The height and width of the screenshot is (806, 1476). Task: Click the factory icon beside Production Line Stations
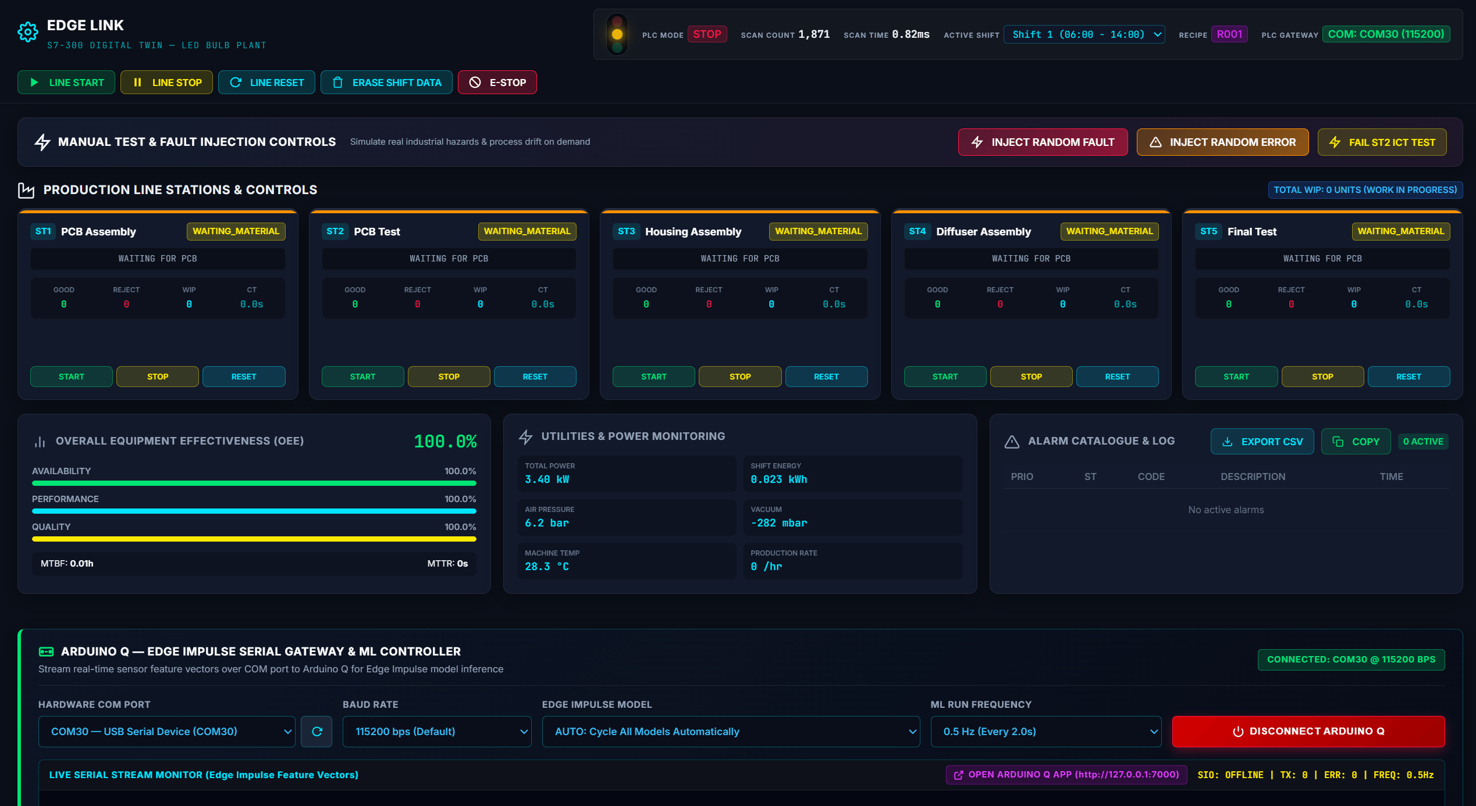pyautogui.click(x=26, y=190)
